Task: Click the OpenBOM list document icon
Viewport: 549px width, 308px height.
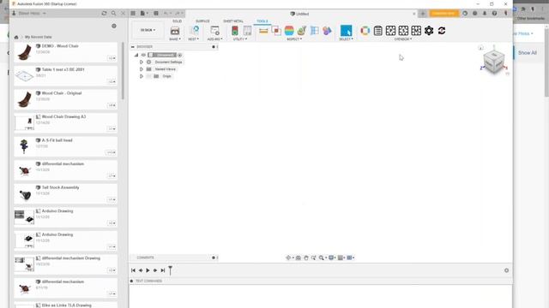Action: point(377,31)
